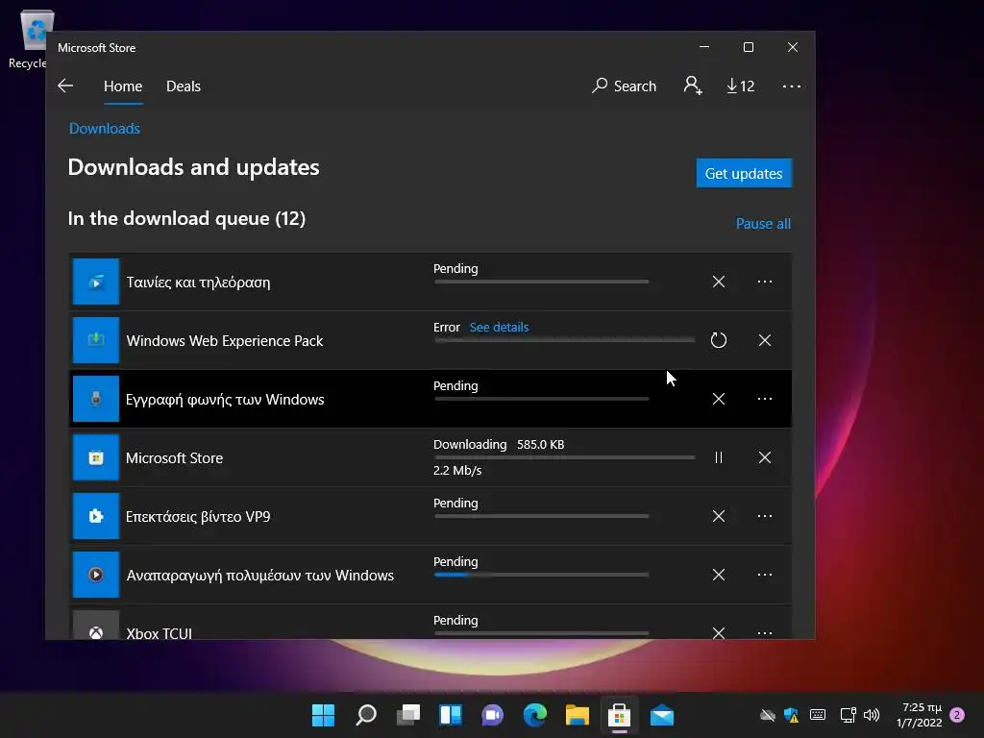
Task: Pause all downloads in queue
Action: (763, 223)
